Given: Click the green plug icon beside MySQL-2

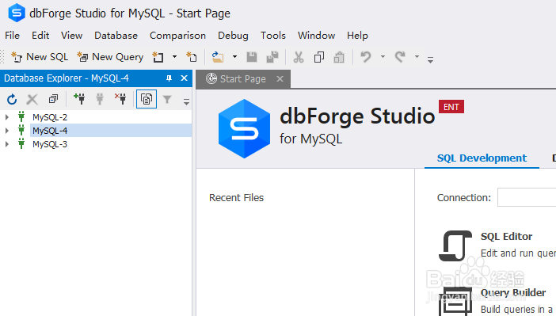Looking at the screenshot, I should 21,116.
